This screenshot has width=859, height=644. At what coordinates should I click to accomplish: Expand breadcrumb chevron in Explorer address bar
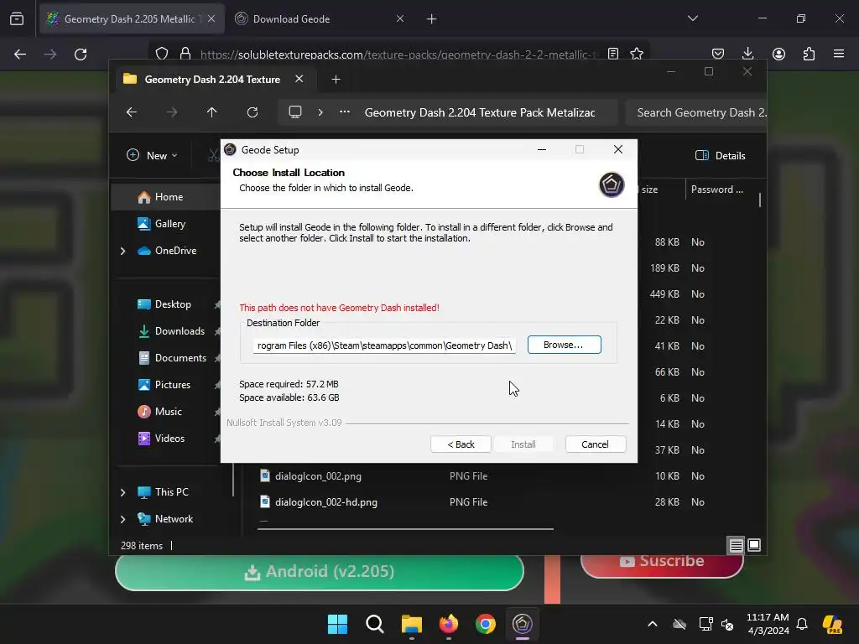click(x=320, y=112)
